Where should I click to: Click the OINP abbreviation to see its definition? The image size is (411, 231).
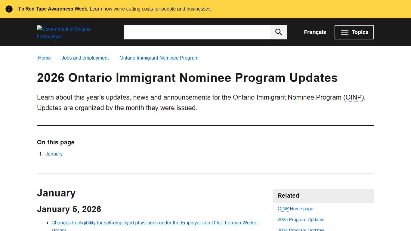click(353, 97)
